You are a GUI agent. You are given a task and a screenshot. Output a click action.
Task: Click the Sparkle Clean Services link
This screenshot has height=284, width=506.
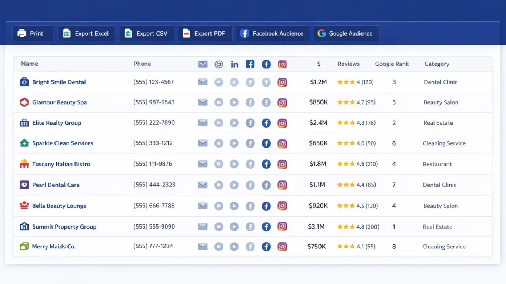(x=63, y=143)
